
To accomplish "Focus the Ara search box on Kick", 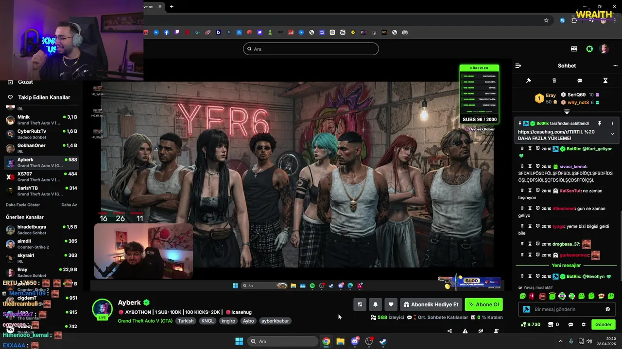I will tap(311, 49).
